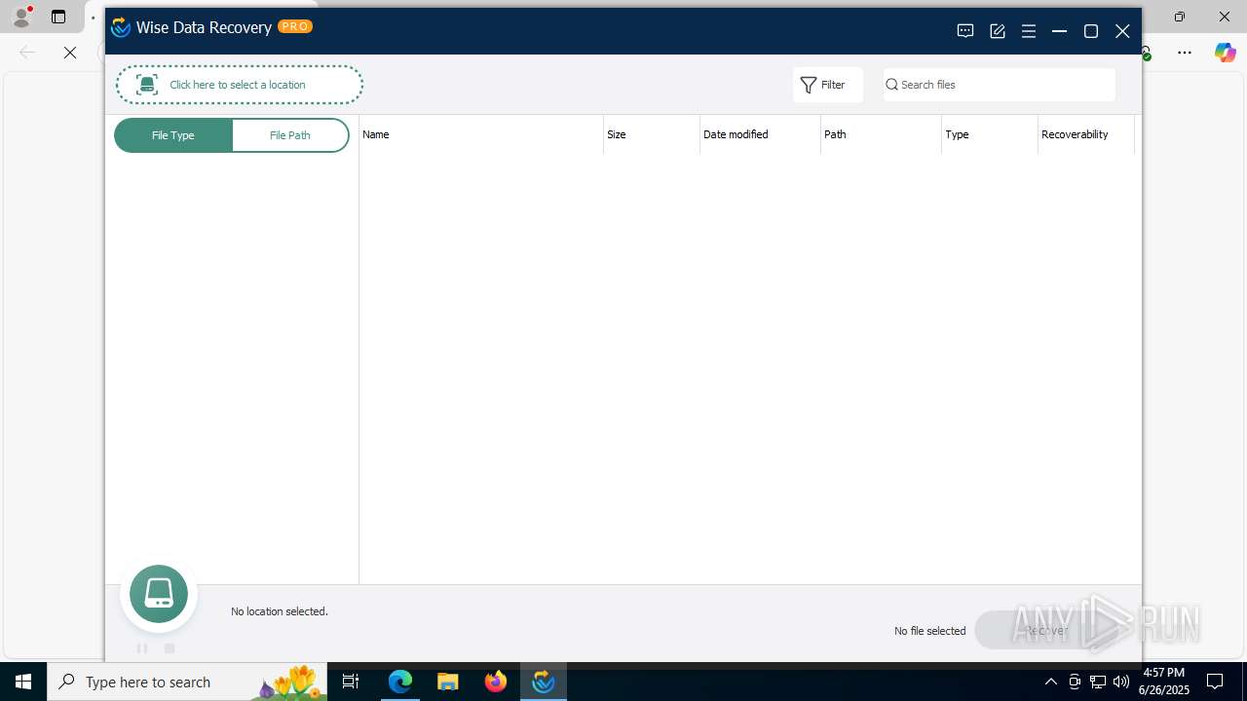Screen dimensions: 1247x701
Task: Show hidden system tray icons
Action: [x=1050, y=682]
